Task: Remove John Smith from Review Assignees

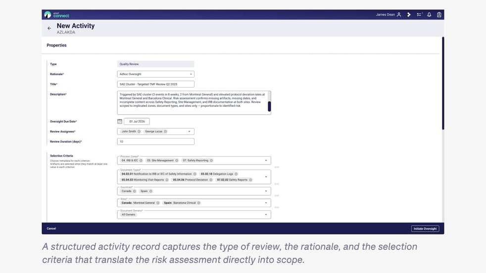Action: coord(139,132)
